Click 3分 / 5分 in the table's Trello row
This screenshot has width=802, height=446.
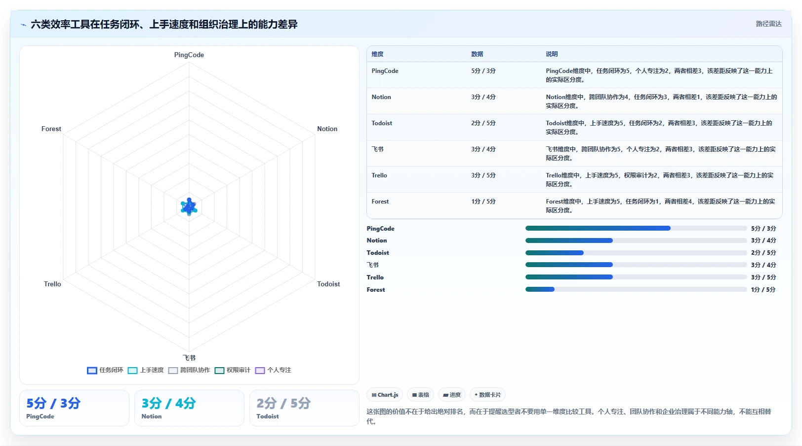click(x=483, y=175)
